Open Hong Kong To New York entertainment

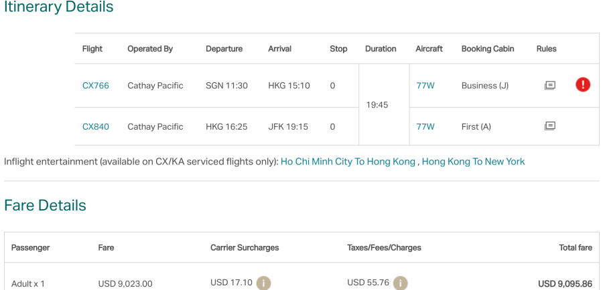click(x=473, y=162)
